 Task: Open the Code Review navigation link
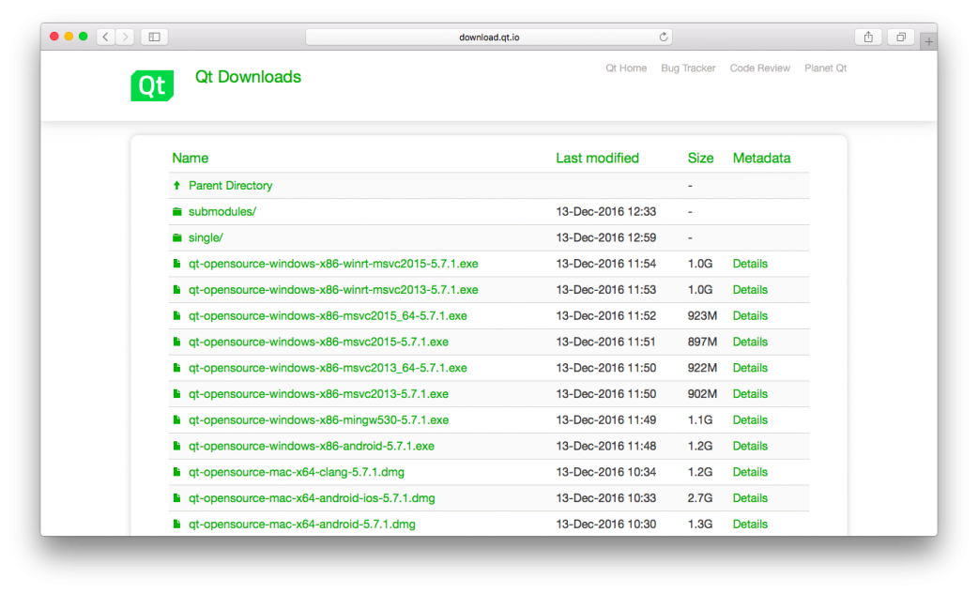[759, 69]
